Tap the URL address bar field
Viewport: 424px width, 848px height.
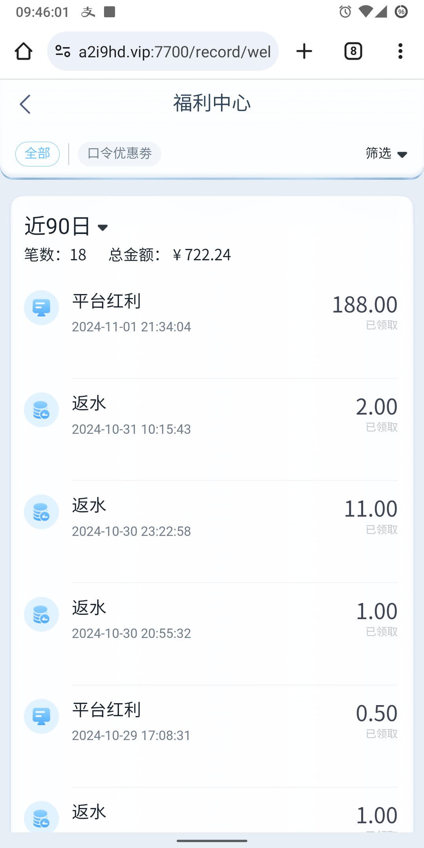click(x=174, y=51)
